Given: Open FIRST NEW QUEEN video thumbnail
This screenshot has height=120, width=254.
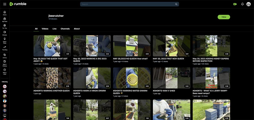Looking at the screenshot, I should coord(171,46).
